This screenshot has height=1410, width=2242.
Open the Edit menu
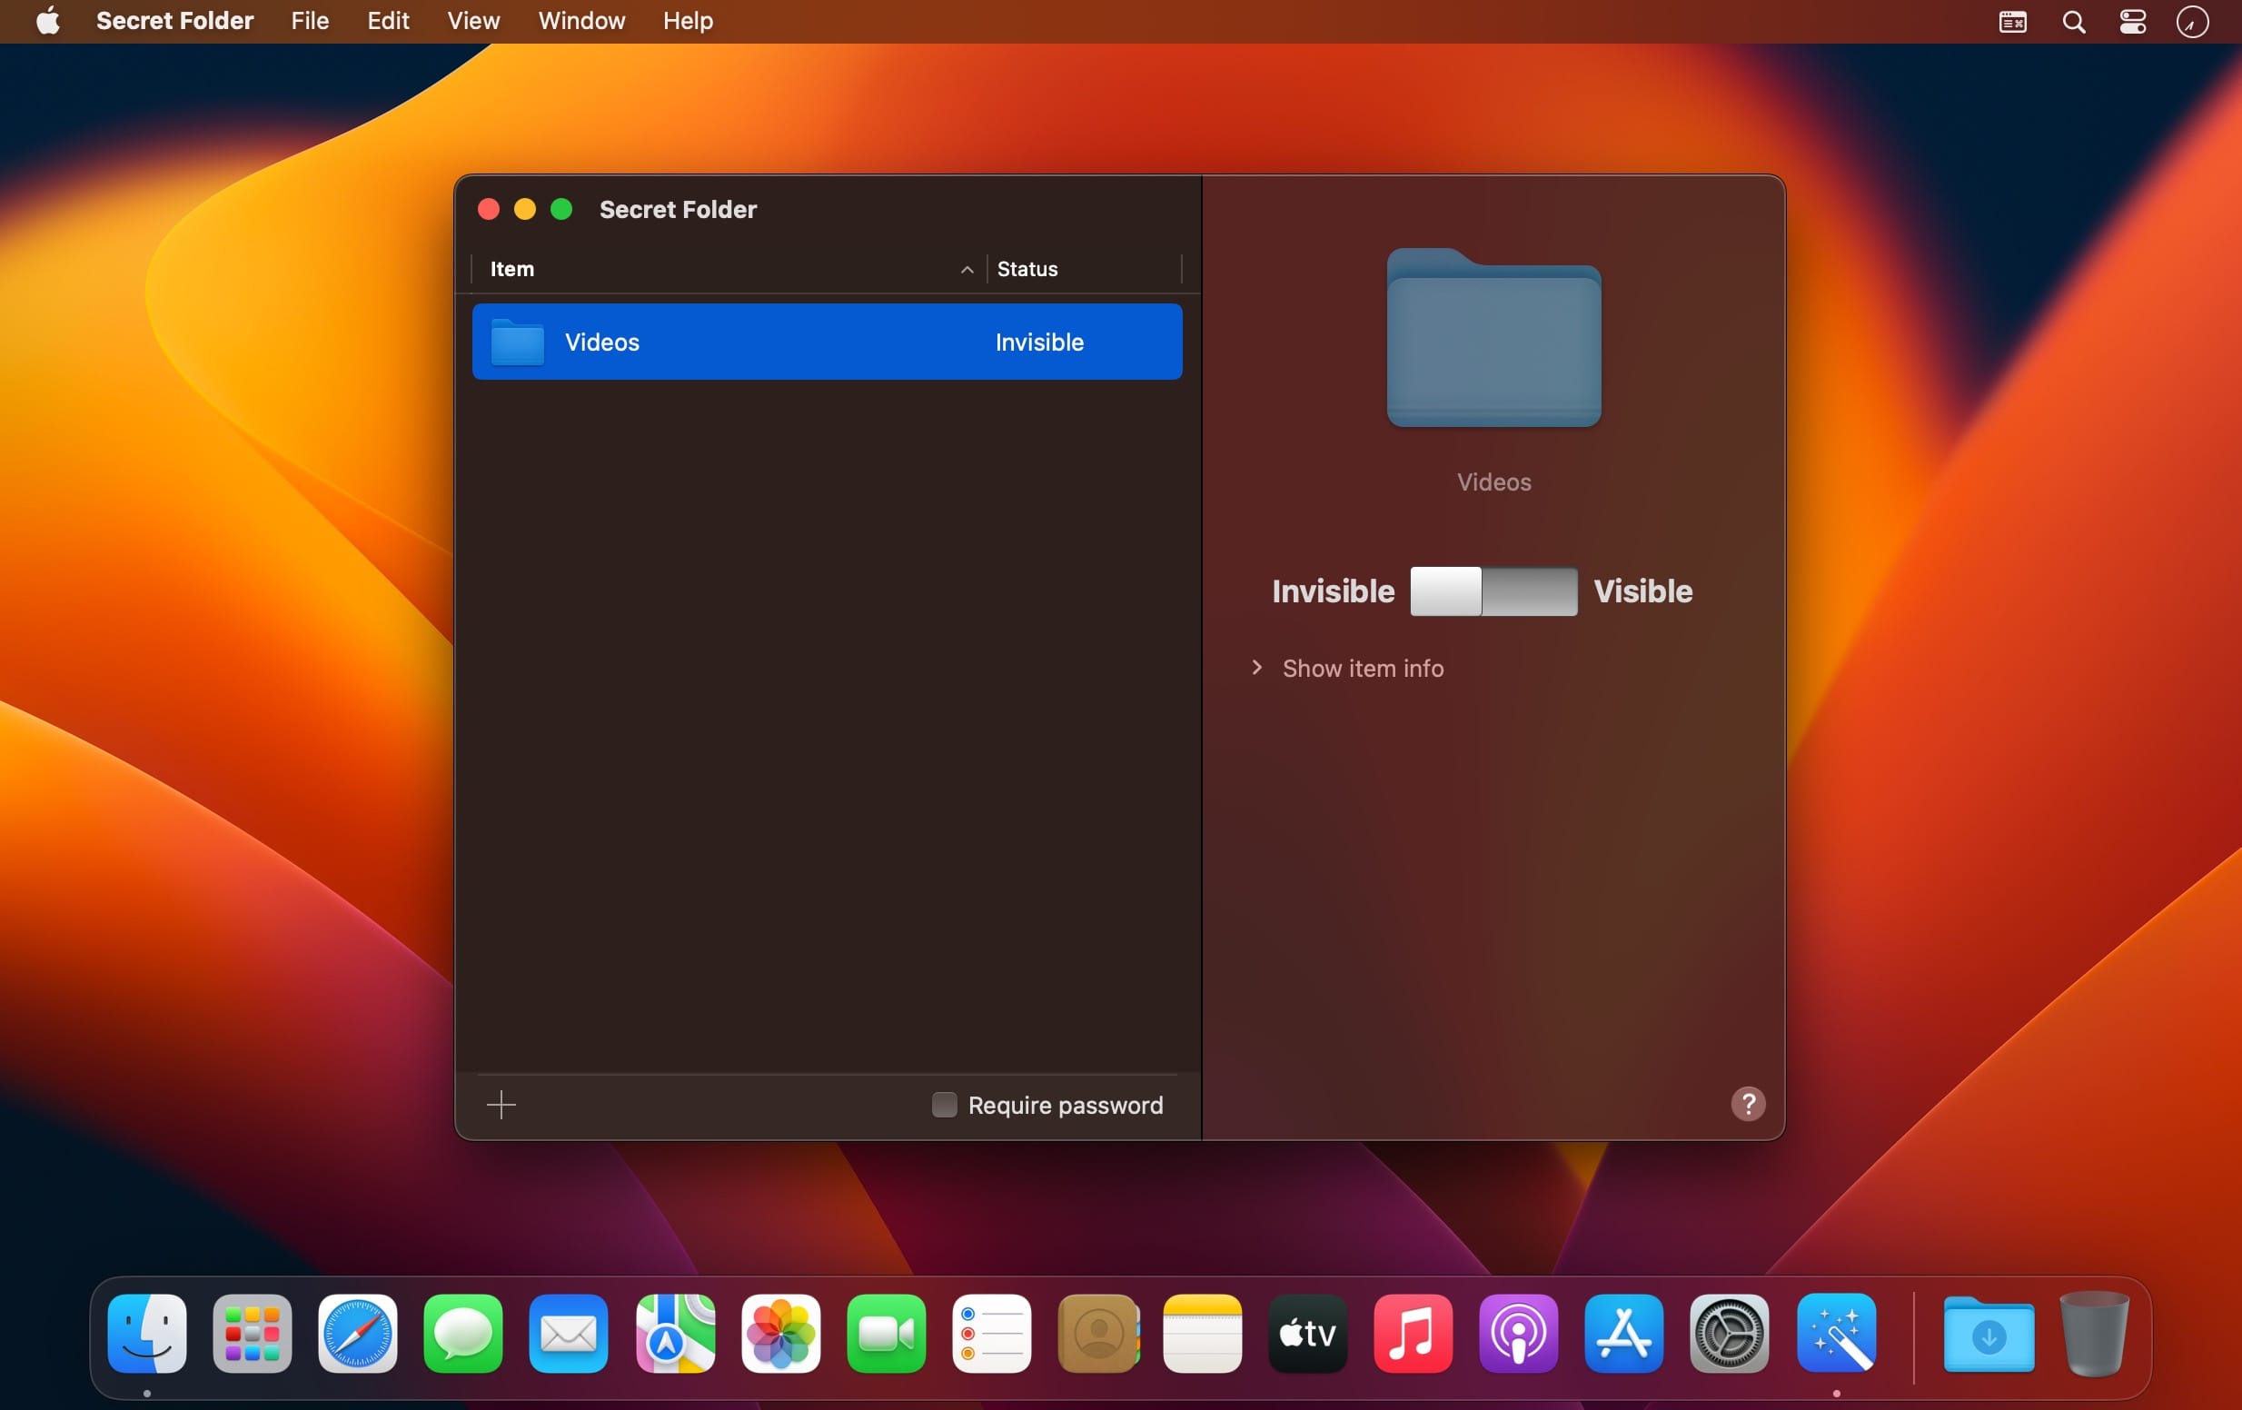pos(387,21)
